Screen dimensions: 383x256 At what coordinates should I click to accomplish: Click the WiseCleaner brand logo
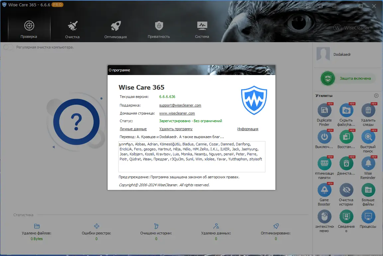click(x=351, y=28)
